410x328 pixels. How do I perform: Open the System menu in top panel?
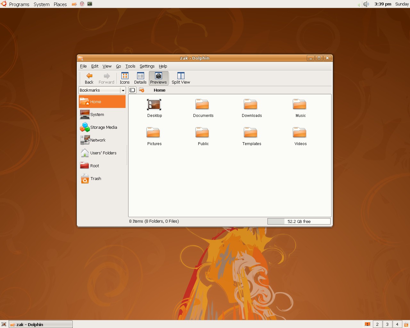click(x=42, y=4)
